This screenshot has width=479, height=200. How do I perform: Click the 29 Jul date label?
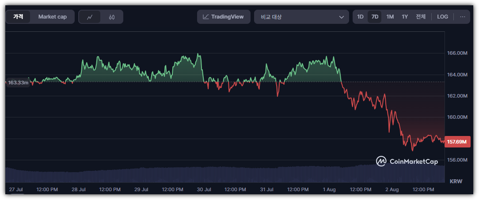click(141, 189)
